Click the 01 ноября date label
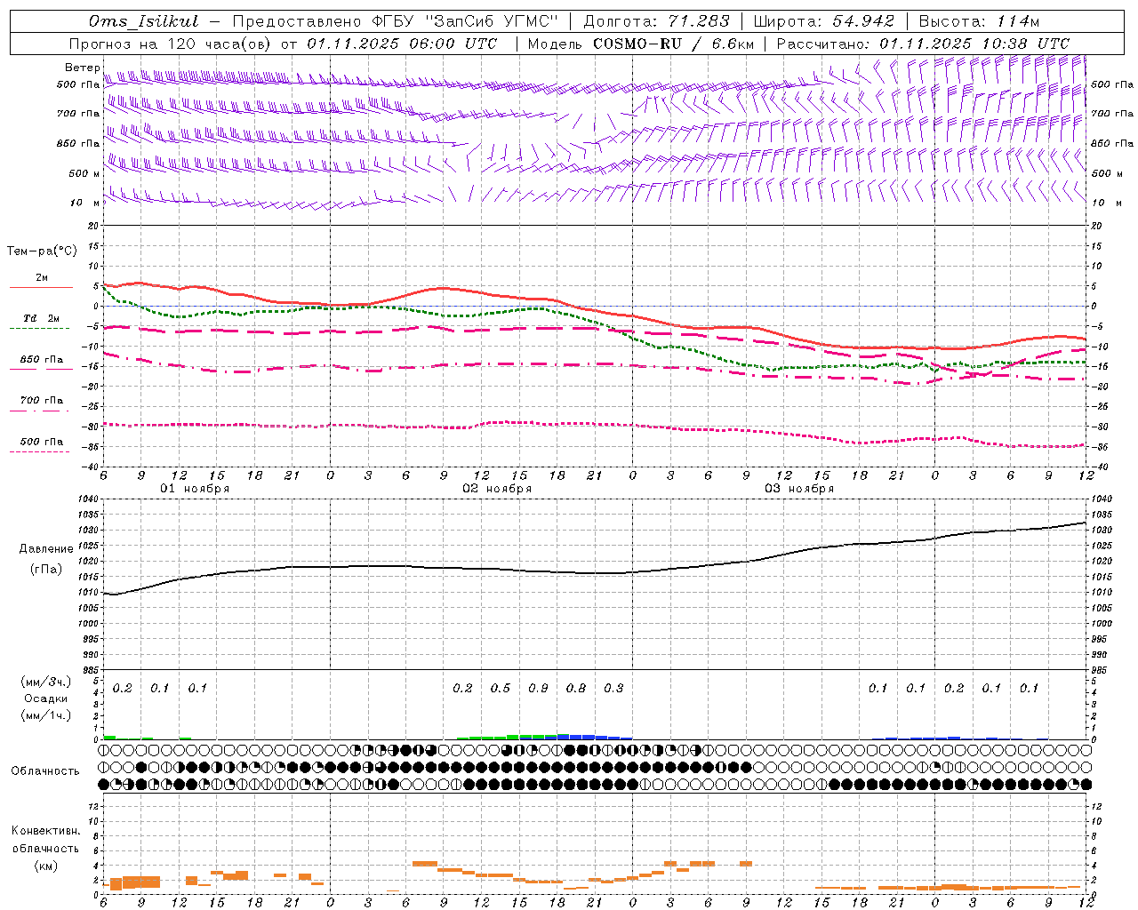 point(195,489)
